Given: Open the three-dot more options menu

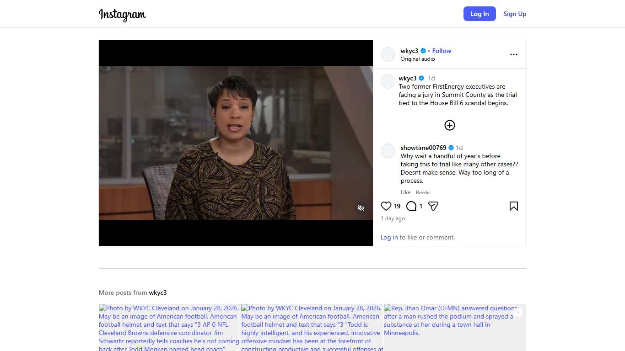Looking at the screenshot, I should [x=514, y=54].
